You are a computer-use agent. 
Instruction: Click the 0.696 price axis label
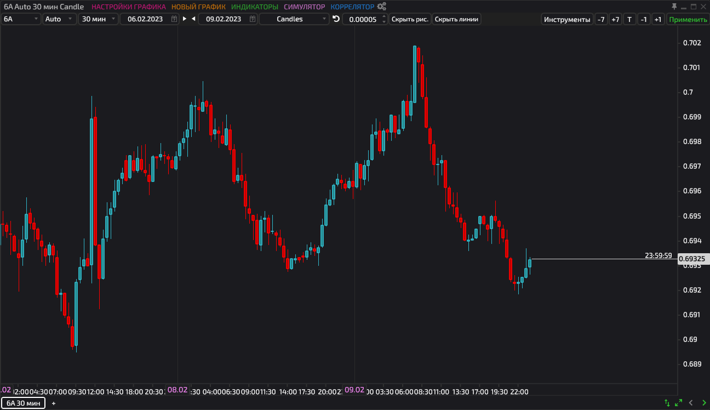pyautogui.click(x=692, y=191)
